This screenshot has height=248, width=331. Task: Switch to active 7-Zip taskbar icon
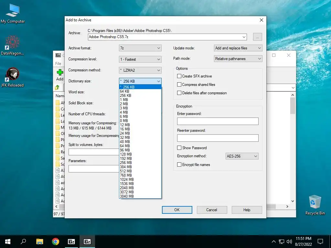click(87, 242)
